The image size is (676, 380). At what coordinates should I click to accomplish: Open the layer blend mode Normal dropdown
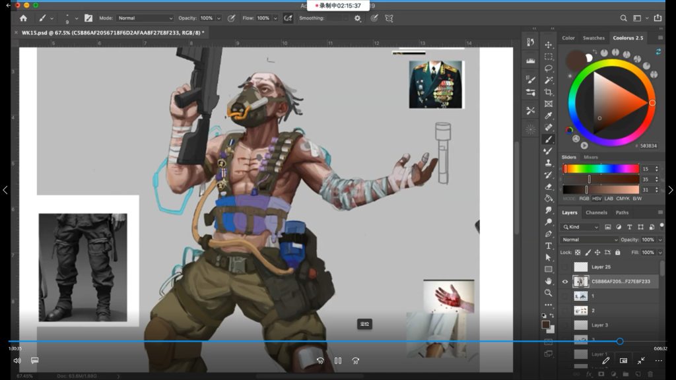click(x=589, y=239)
